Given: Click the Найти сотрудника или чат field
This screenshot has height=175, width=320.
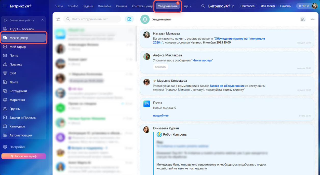Looking at the screenshot, I should [x=94, y=19].
